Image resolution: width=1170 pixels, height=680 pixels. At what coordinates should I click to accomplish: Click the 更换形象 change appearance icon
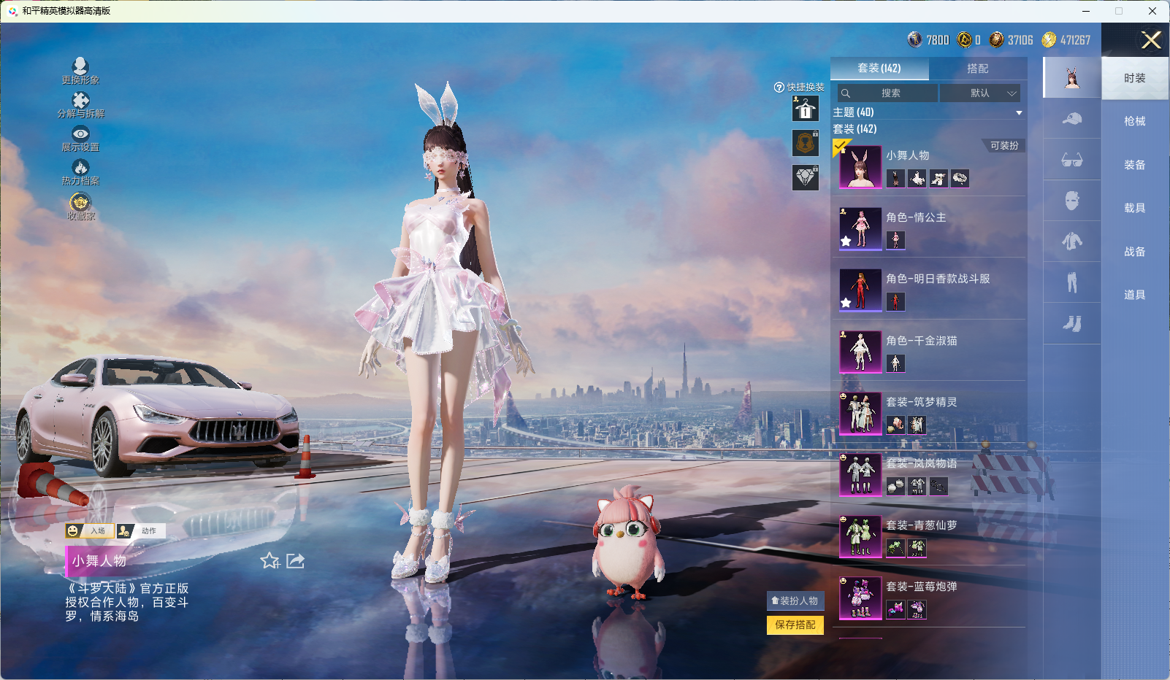coord(80,66)
